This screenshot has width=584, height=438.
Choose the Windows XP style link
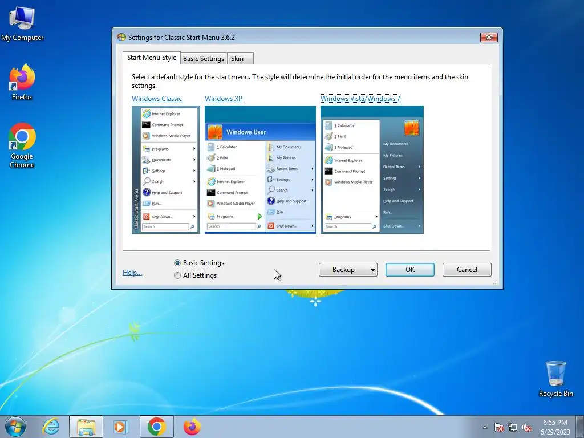pyautogui.click(x=224, y=99)
